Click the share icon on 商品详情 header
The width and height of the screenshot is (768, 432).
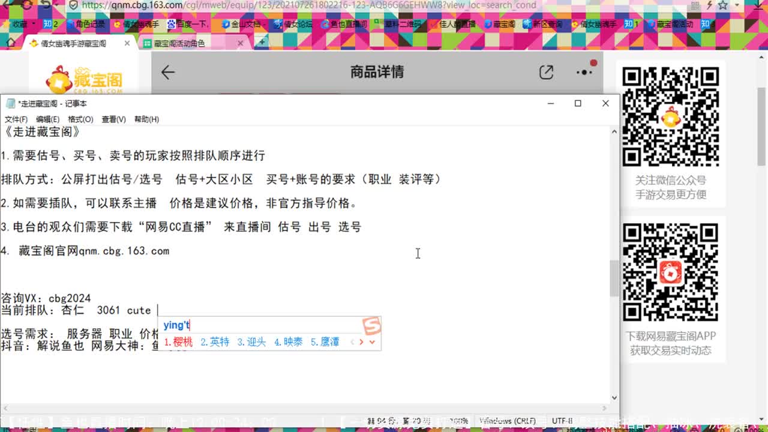[x=546, y=72]
